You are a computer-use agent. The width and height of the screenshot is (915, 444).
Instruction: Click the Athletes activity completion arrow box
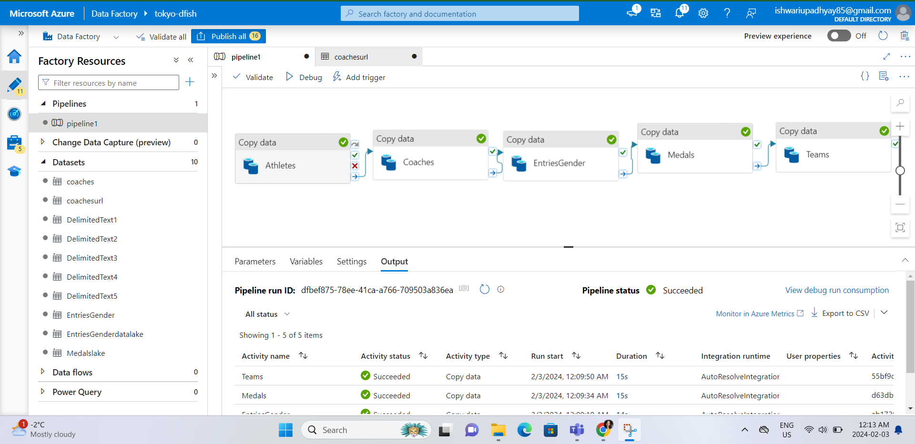click(355, 177)
